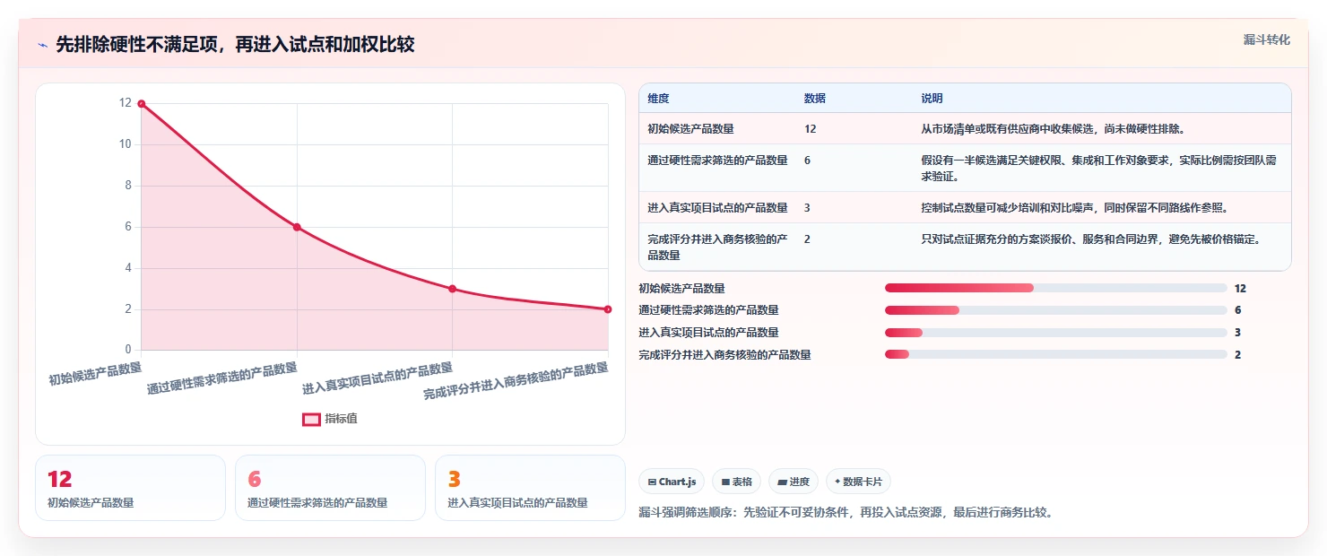Click the x-axis label 完成评分并进入商务核验的产品数量

click(516, 380)
